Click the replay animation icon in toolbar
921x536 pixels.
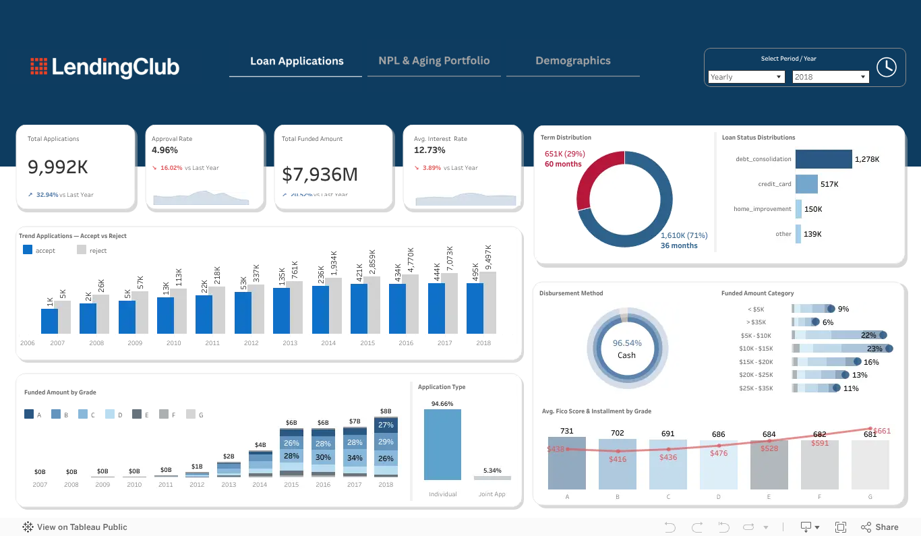(748, 527)
